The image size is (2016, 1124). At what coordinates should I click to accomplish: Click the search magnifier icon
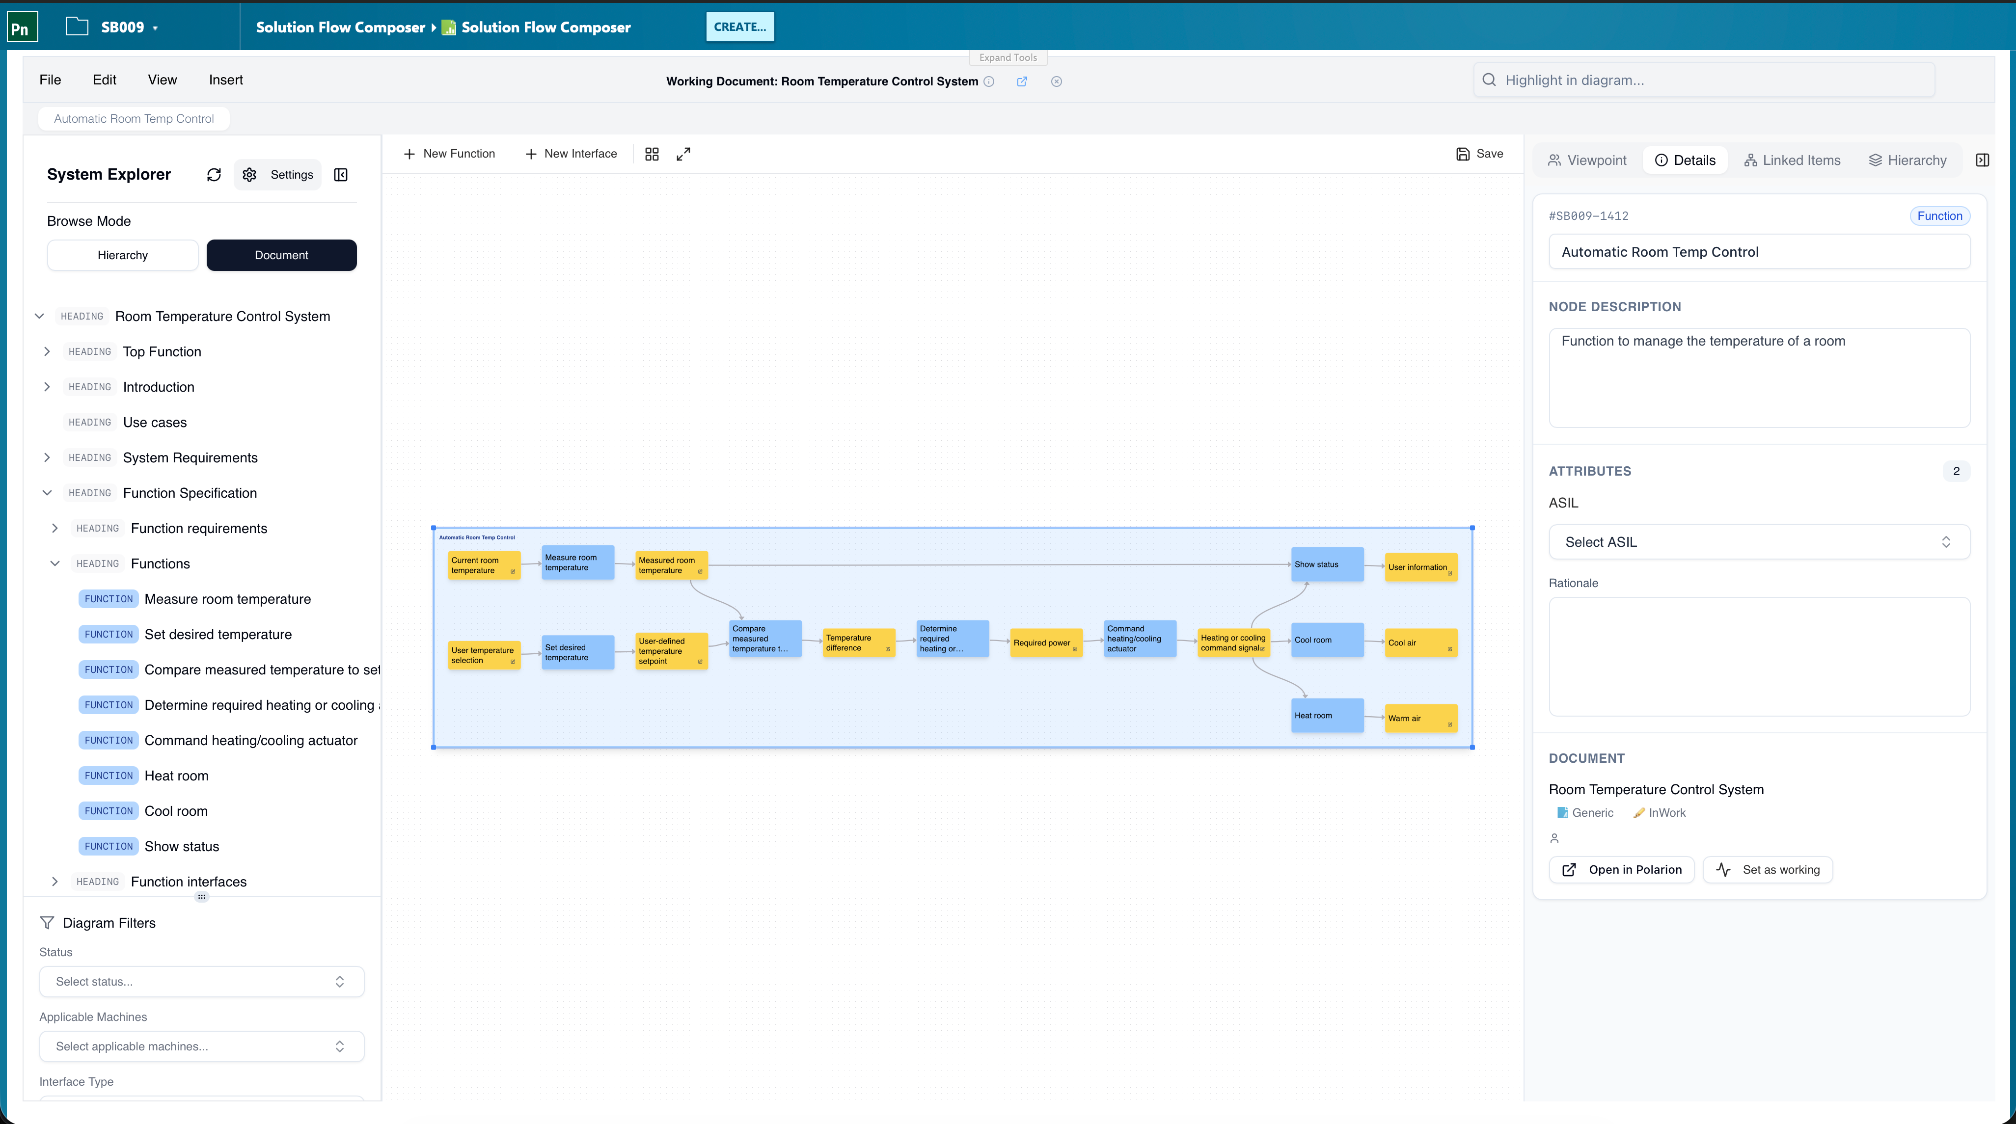pos(1489,80)
